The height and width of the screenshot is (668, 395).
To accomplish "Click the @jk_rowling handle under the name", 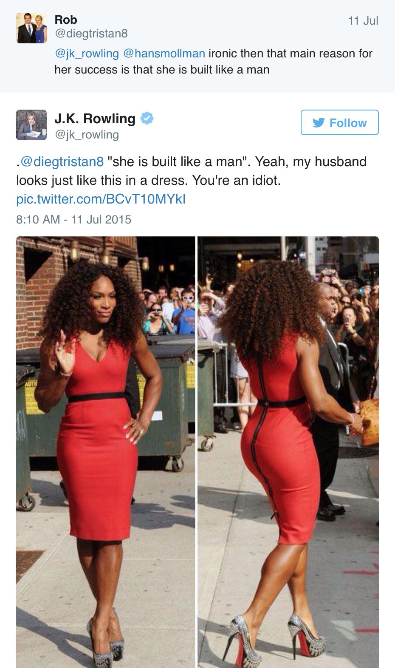I will 87,135.
